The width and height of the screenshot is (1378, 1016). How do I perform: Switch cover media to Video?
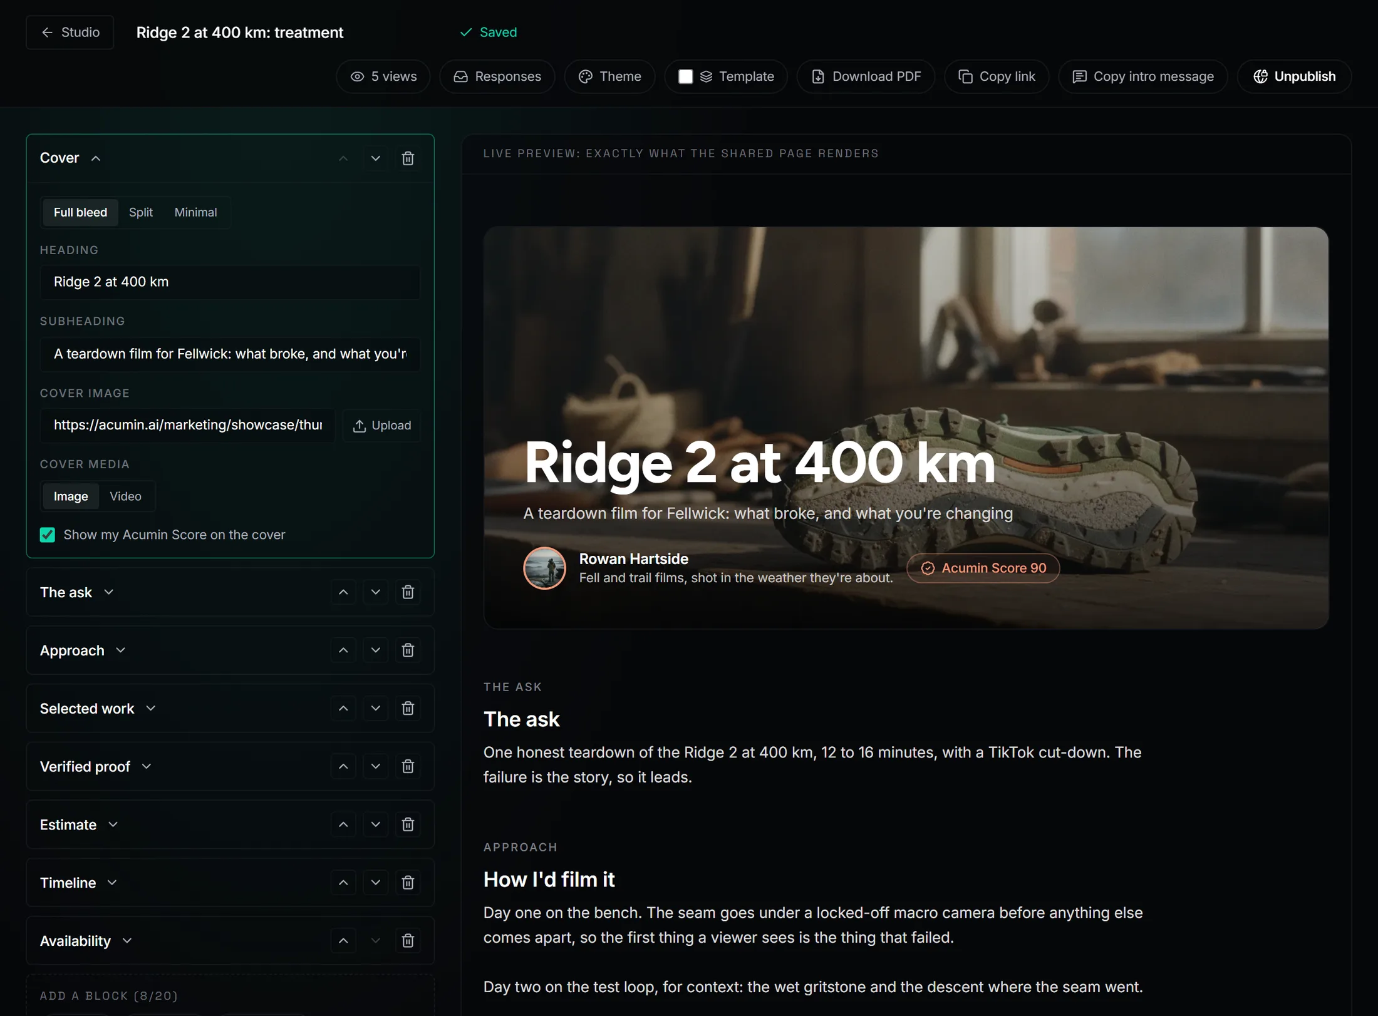(125, 496)
